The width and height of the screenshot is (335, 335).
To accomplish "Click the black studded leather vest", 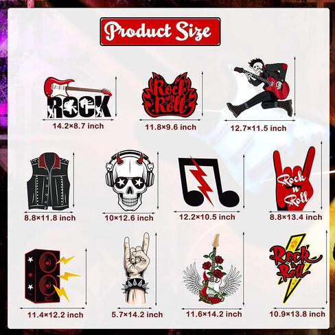I will click(48, 181).
